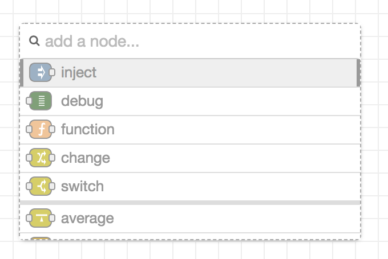
Task: Click the output port on the inject icon
Action: pos(52,72)
